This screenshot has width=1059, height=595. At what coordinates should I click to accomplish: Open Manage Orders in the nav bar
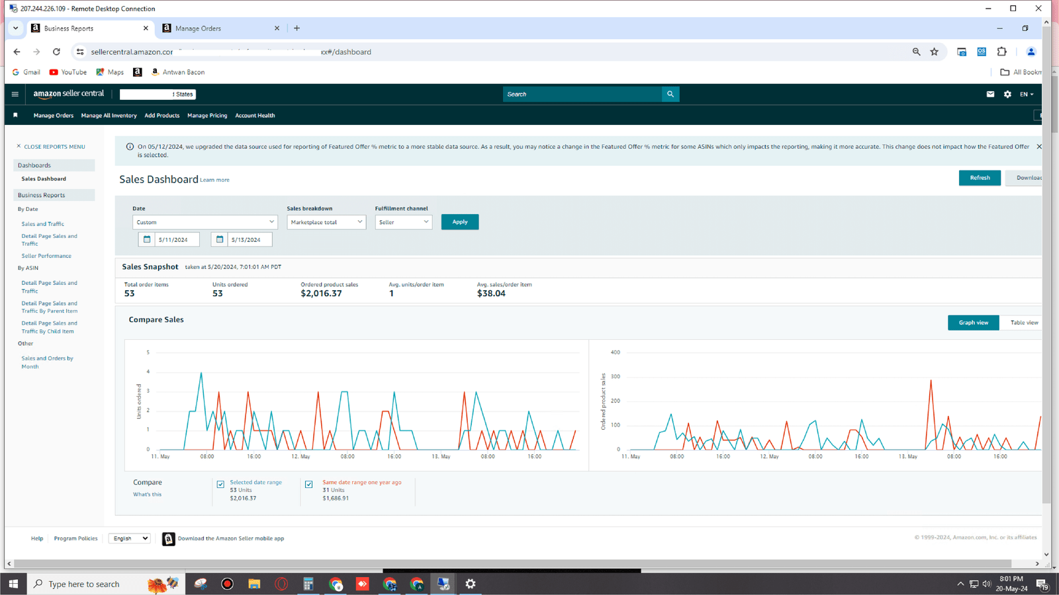point(54,115)
